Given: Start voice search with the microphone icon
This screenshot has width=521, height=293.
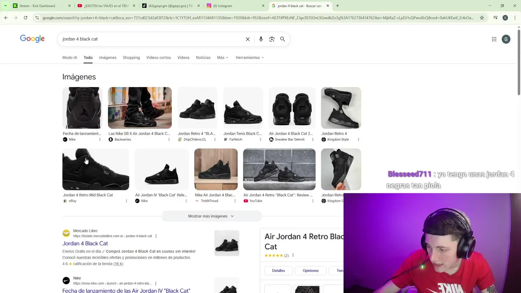Looking at the screenshot, I should (x=261, y=39).
